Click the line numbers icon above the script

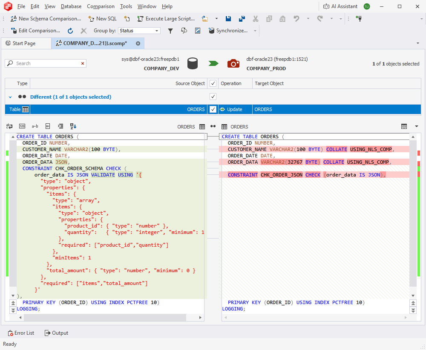click(x=22, y=126)
